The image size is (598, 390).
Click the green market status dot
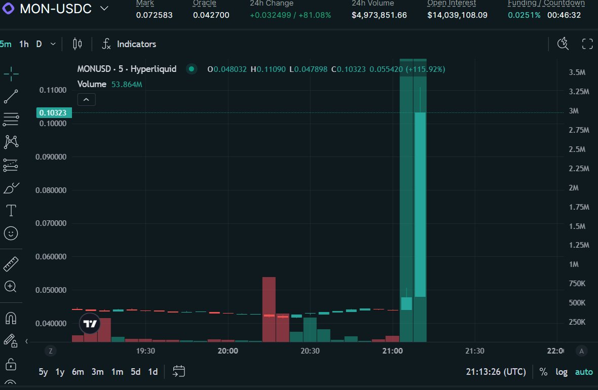coord(192,69)
